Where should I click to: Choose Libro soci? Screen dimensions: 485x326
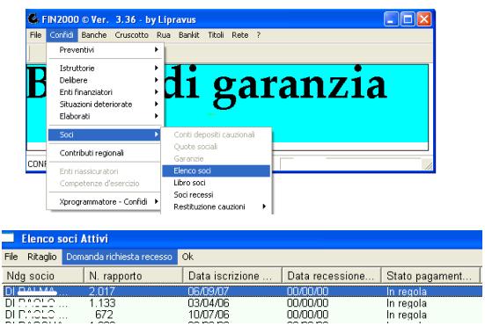point(216,183)
